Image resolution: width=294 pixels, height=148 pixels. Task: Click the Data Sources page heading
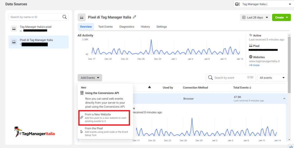[x=16, y=4]
